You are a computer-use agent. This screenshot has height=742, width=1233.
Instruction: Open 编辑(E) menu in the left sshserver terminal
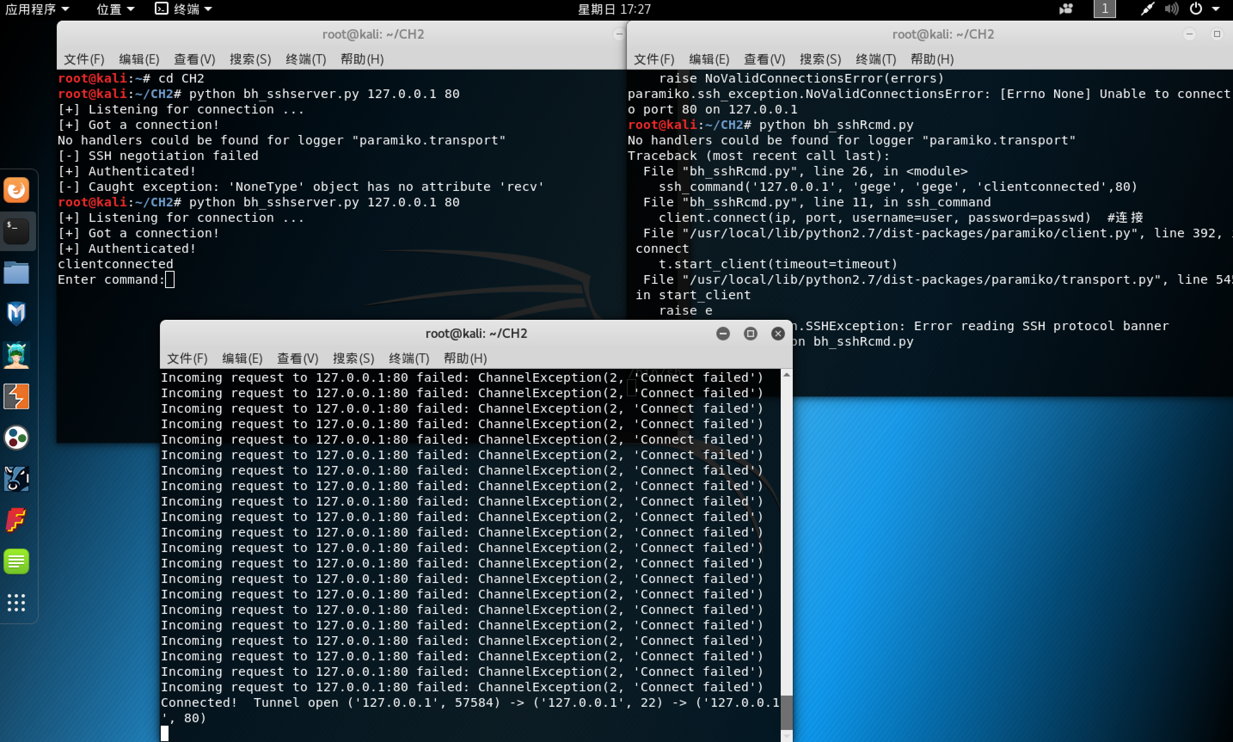click(x=139, y=59)
